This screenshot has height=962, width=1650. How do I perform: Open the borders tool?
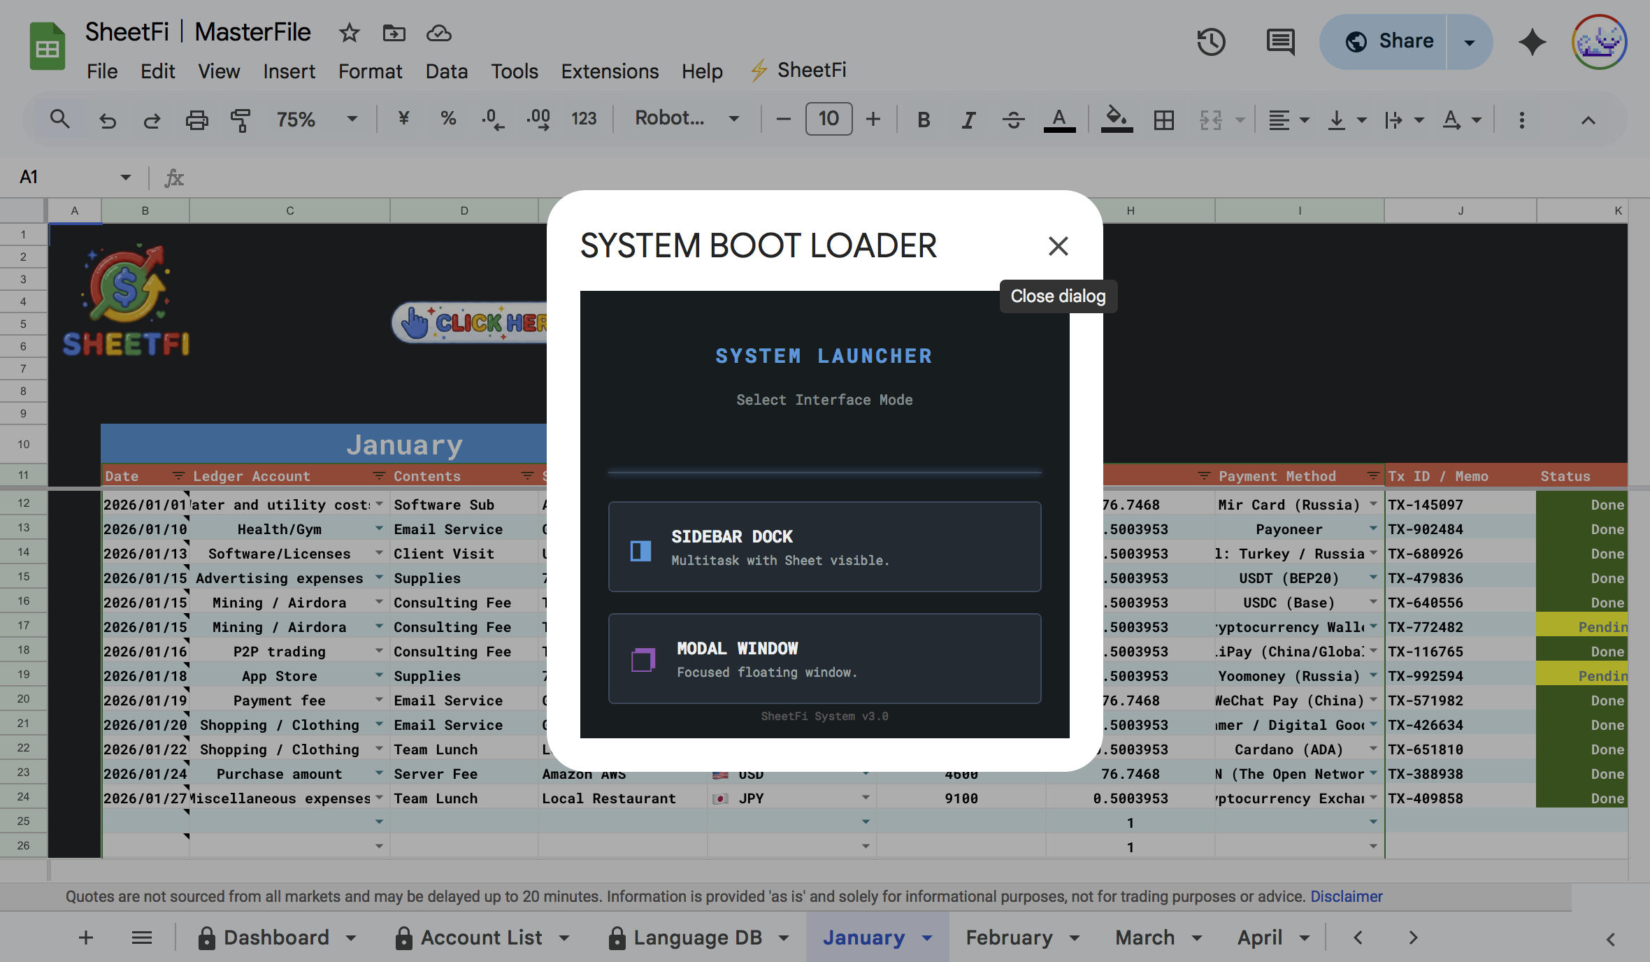(x=1163, y=120)
